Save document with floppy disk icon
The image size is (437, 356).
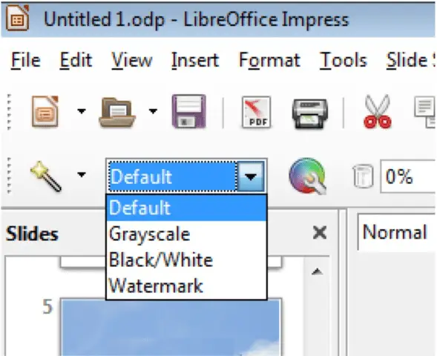click(x=189, y=111)
